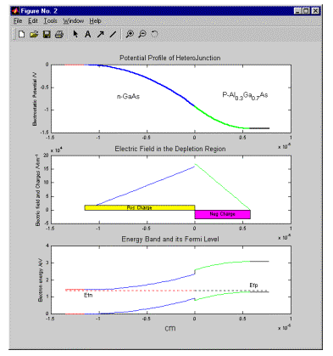Minimize the Figure No. 2 window
Viewport: 333px width, 356px height.
coord(297,11)
